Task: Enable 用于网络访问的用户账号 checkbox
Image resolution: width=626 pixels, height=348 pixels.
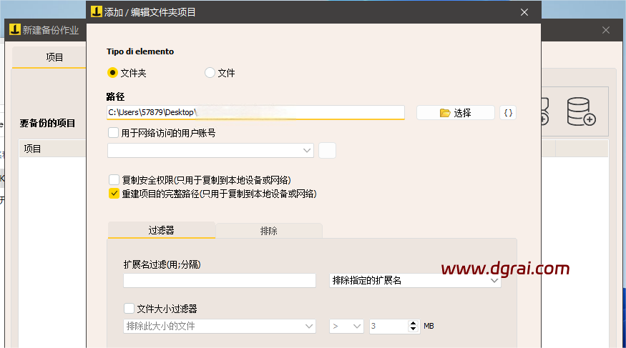Action: point(113,132)
